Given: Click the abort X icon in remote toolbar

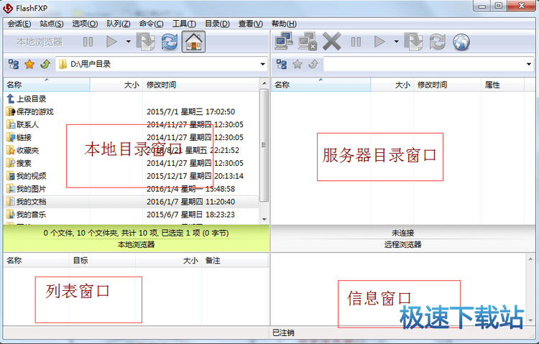Looking at the screenshot, I should [332, 42].
